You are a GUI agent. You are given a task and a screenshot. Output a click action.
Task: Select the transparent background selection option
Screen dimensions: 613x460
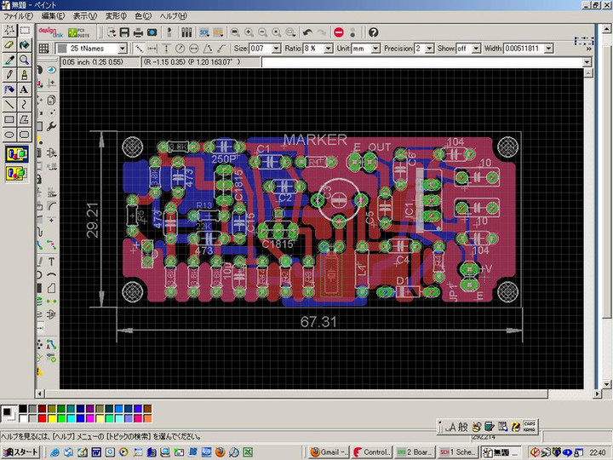tap(16, 173)
